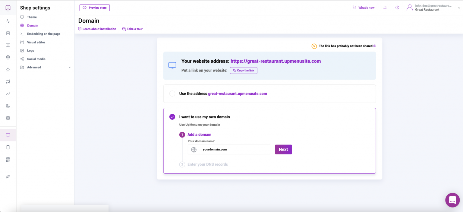Click the domain name input field
463x212 pixels.
[x=235, y=149]
